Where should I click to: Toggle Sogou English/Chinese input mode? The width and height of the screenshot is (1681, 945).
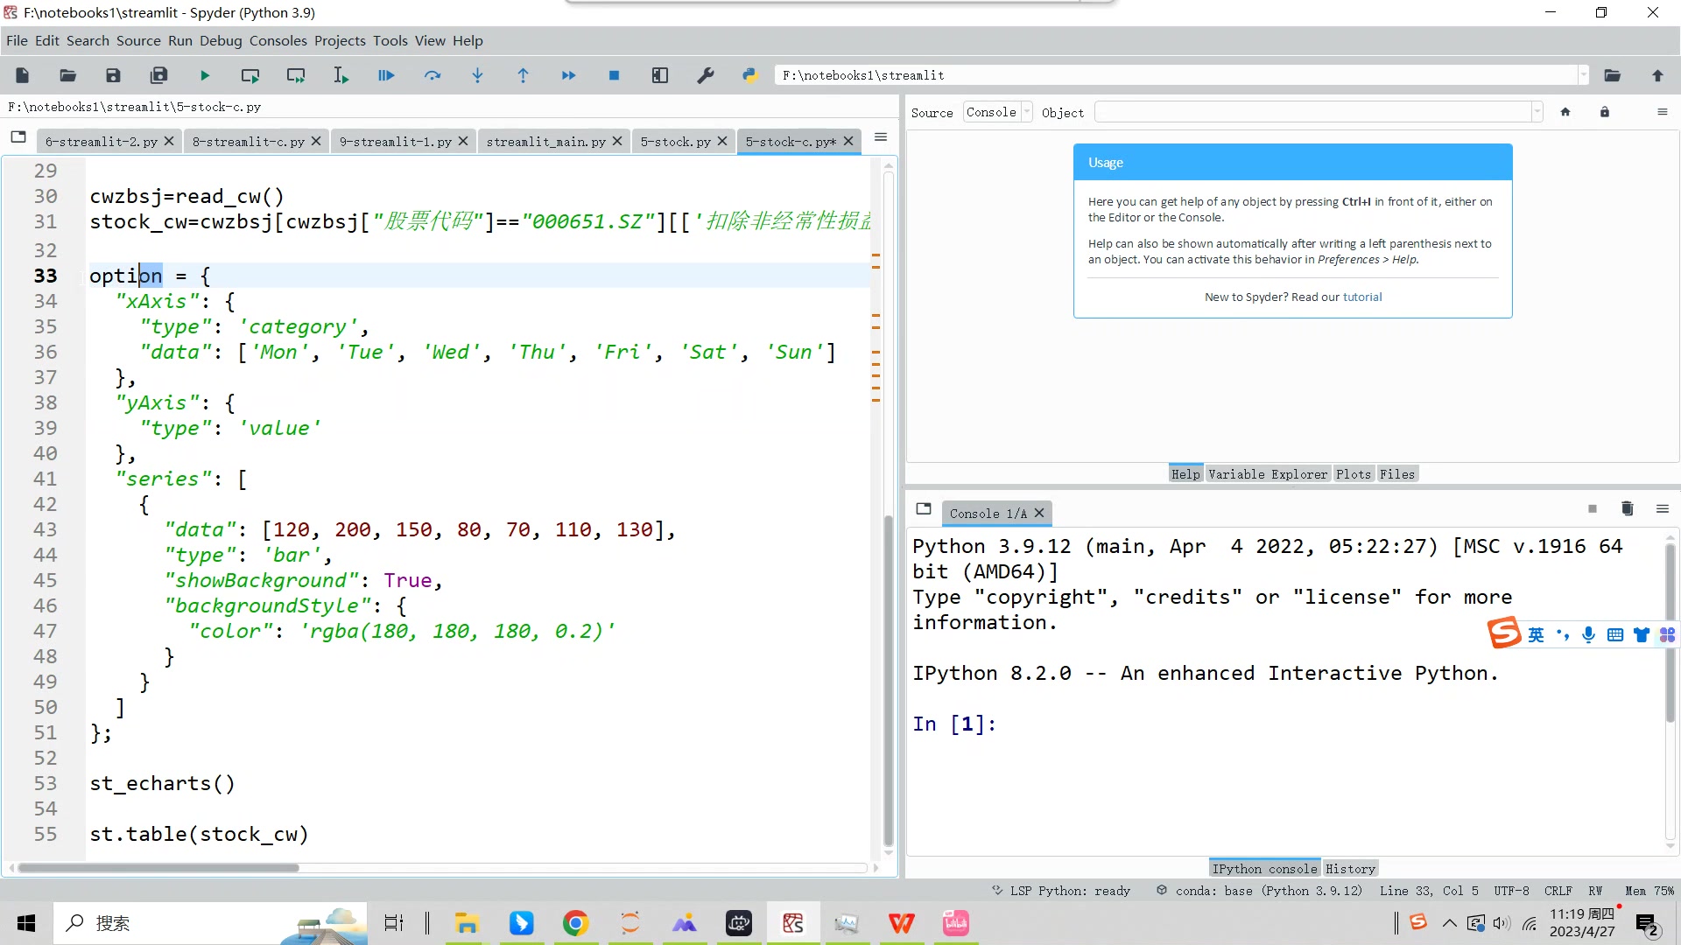click(1536, 634)
